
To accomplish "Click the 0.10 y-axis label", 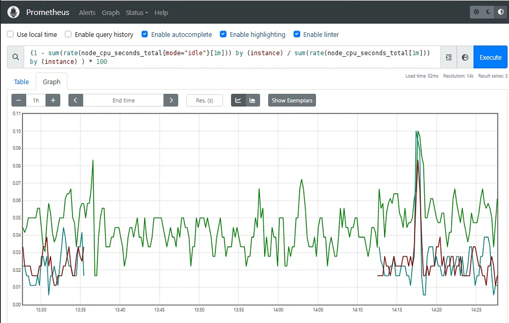I will click(x=17, y=131).
